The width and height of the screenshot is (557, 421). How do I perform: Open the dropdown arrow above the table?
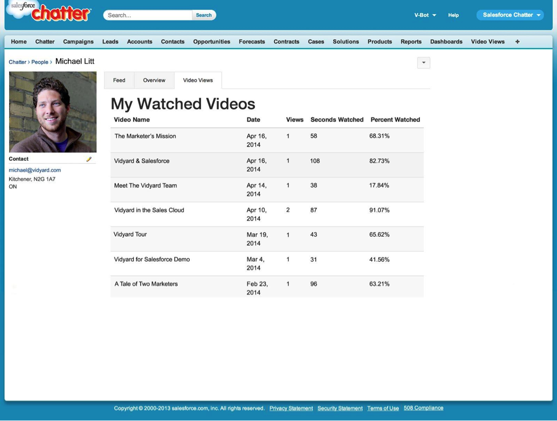[423, 63]
